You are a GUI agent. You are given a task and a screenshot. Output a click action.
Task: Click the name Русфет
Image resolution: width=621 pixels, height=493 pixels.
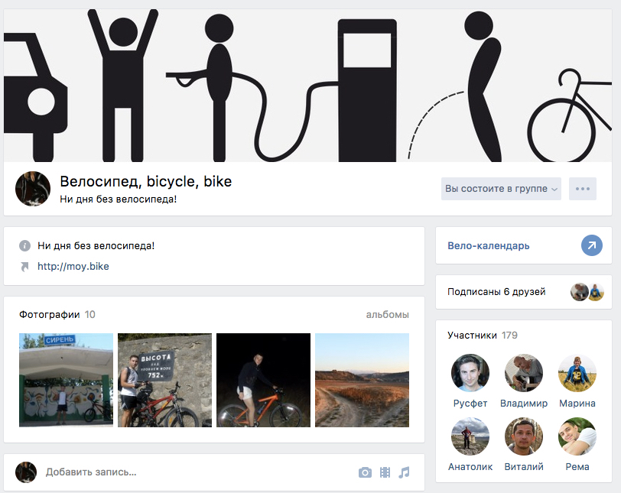click(470, 403)
